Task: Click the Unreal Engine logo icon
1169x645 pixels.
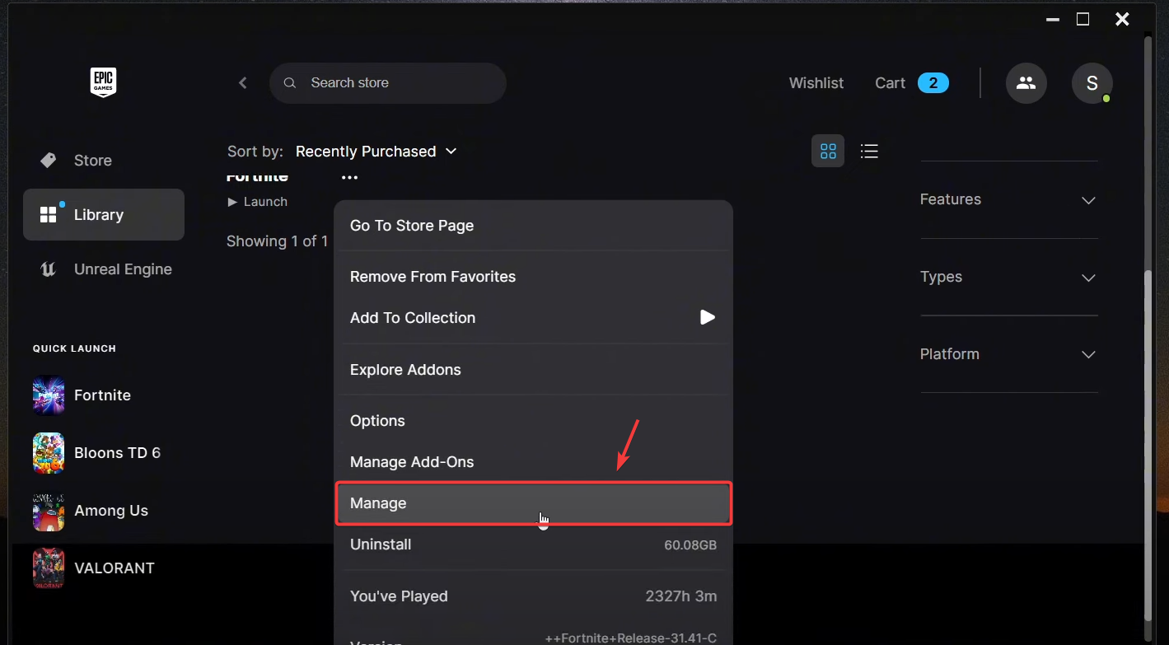Action: pos(49,269)
